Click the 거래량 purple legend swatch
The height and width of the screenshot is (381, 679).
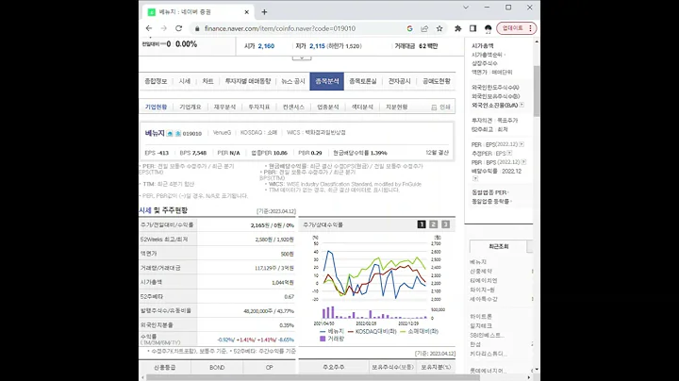pos(323,339)
